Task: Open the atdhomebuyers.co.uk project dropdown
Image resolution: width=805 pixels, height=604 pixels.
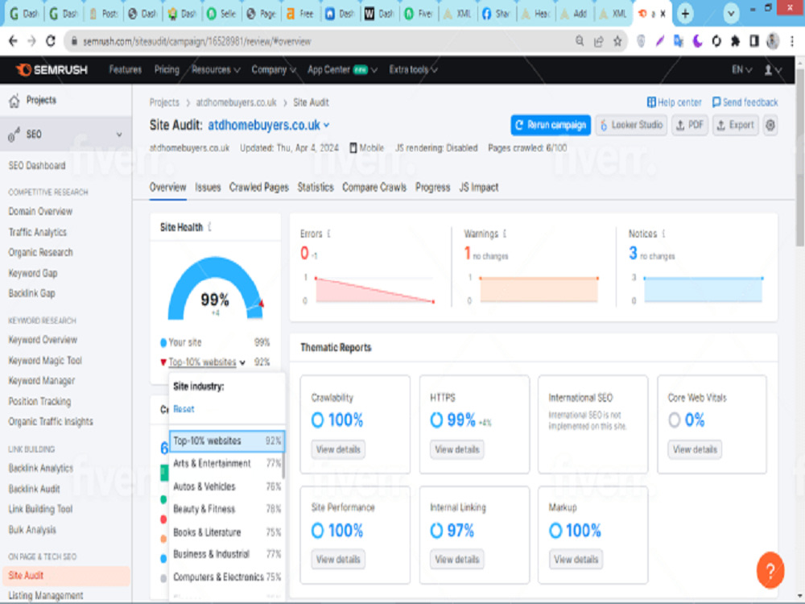Action: [x=269, y=125]
